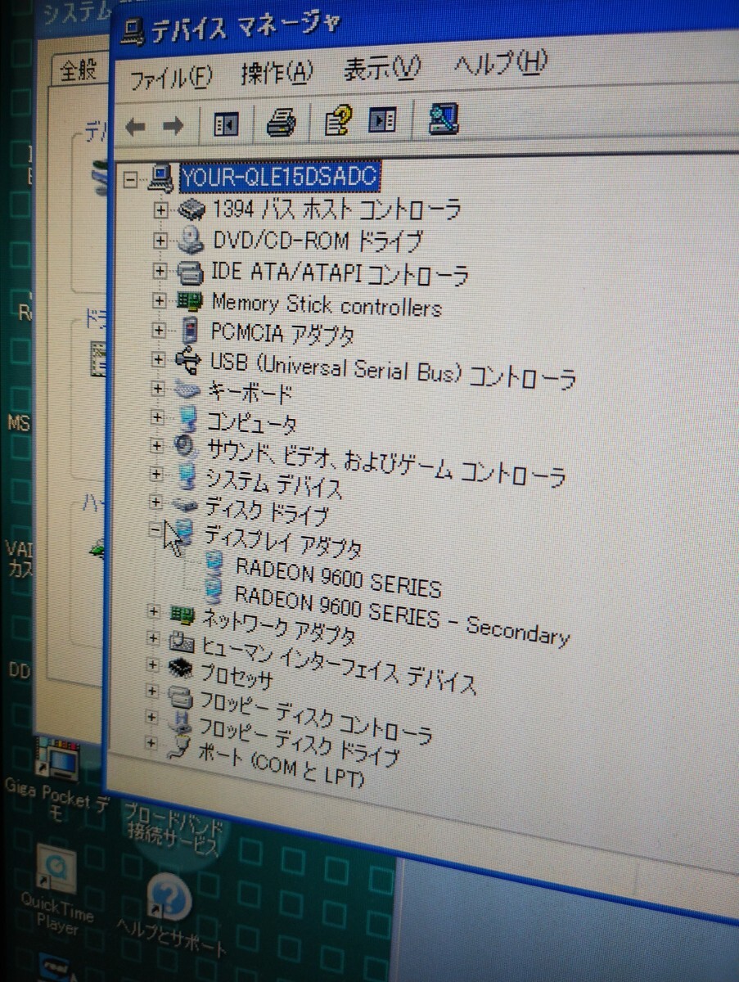Click the sound controller speaker icon
The width and height of the screenshot is (739, 982).
[x=186, y=447]
